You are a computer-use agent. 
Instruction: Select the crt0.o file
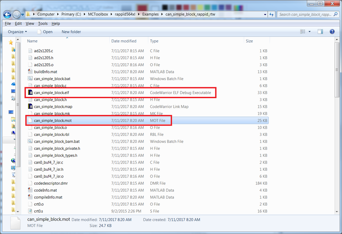39,204
